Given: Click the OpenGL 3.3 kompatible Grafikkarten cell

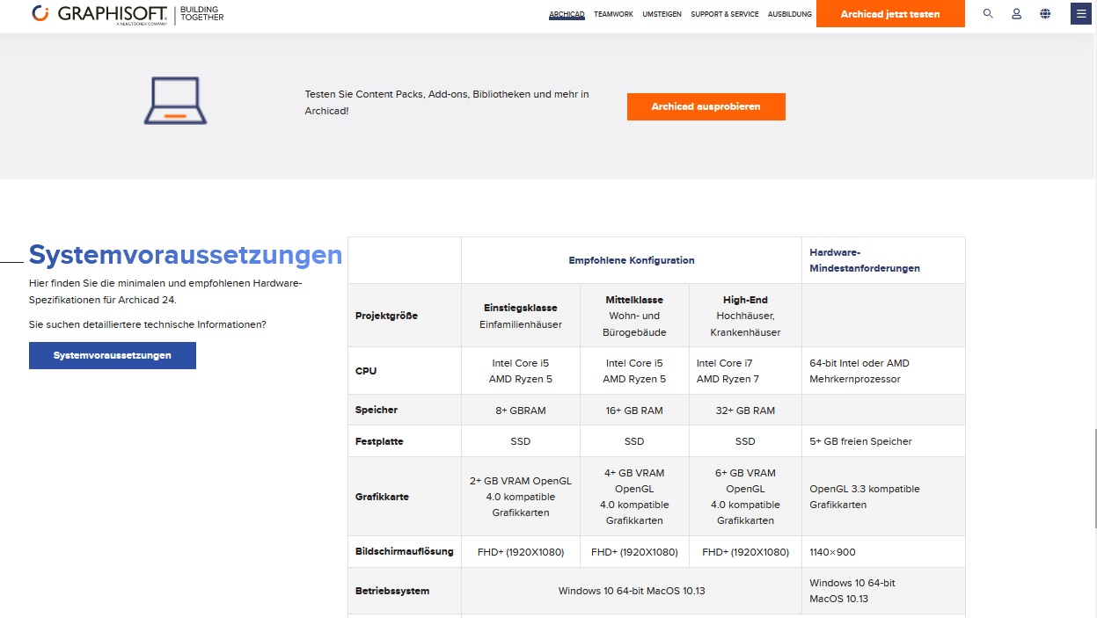Looking at the screenshot, I should [883, 497].
